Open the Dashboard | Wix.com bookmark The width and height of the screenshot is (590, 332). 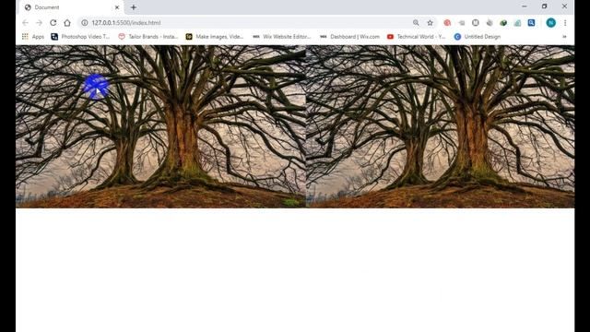coord(349,37)
